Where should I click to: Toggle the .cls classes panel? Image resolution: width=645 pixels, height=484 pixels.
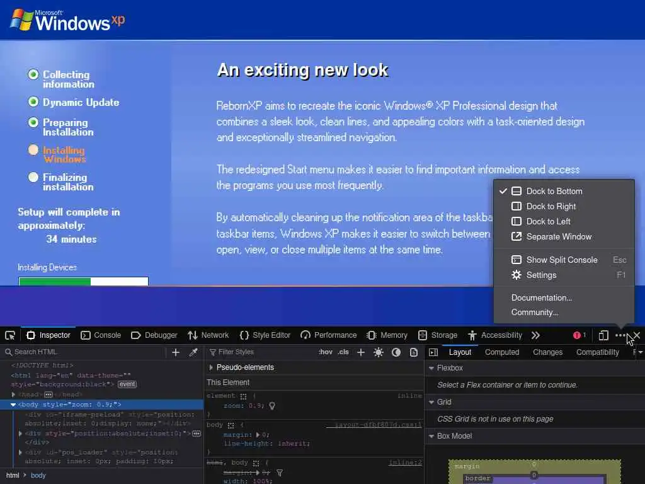coord(343,352)
